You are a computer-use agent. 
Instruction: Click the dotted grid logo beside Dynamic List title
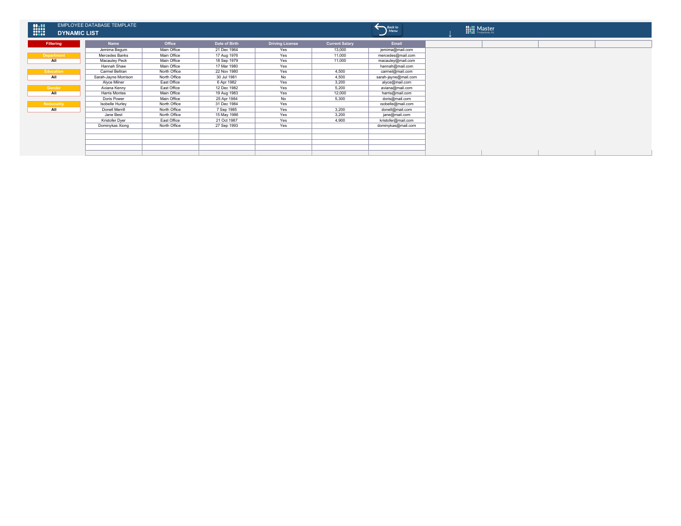(39, 30)
